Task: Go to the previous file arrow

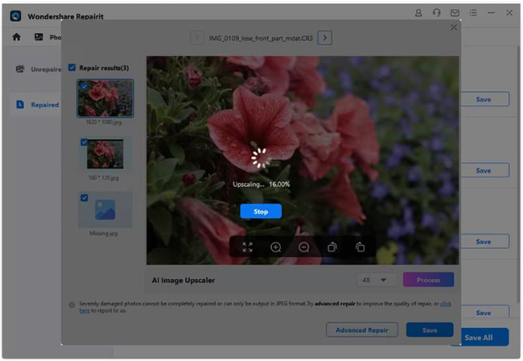Action: tap(197, 38)
